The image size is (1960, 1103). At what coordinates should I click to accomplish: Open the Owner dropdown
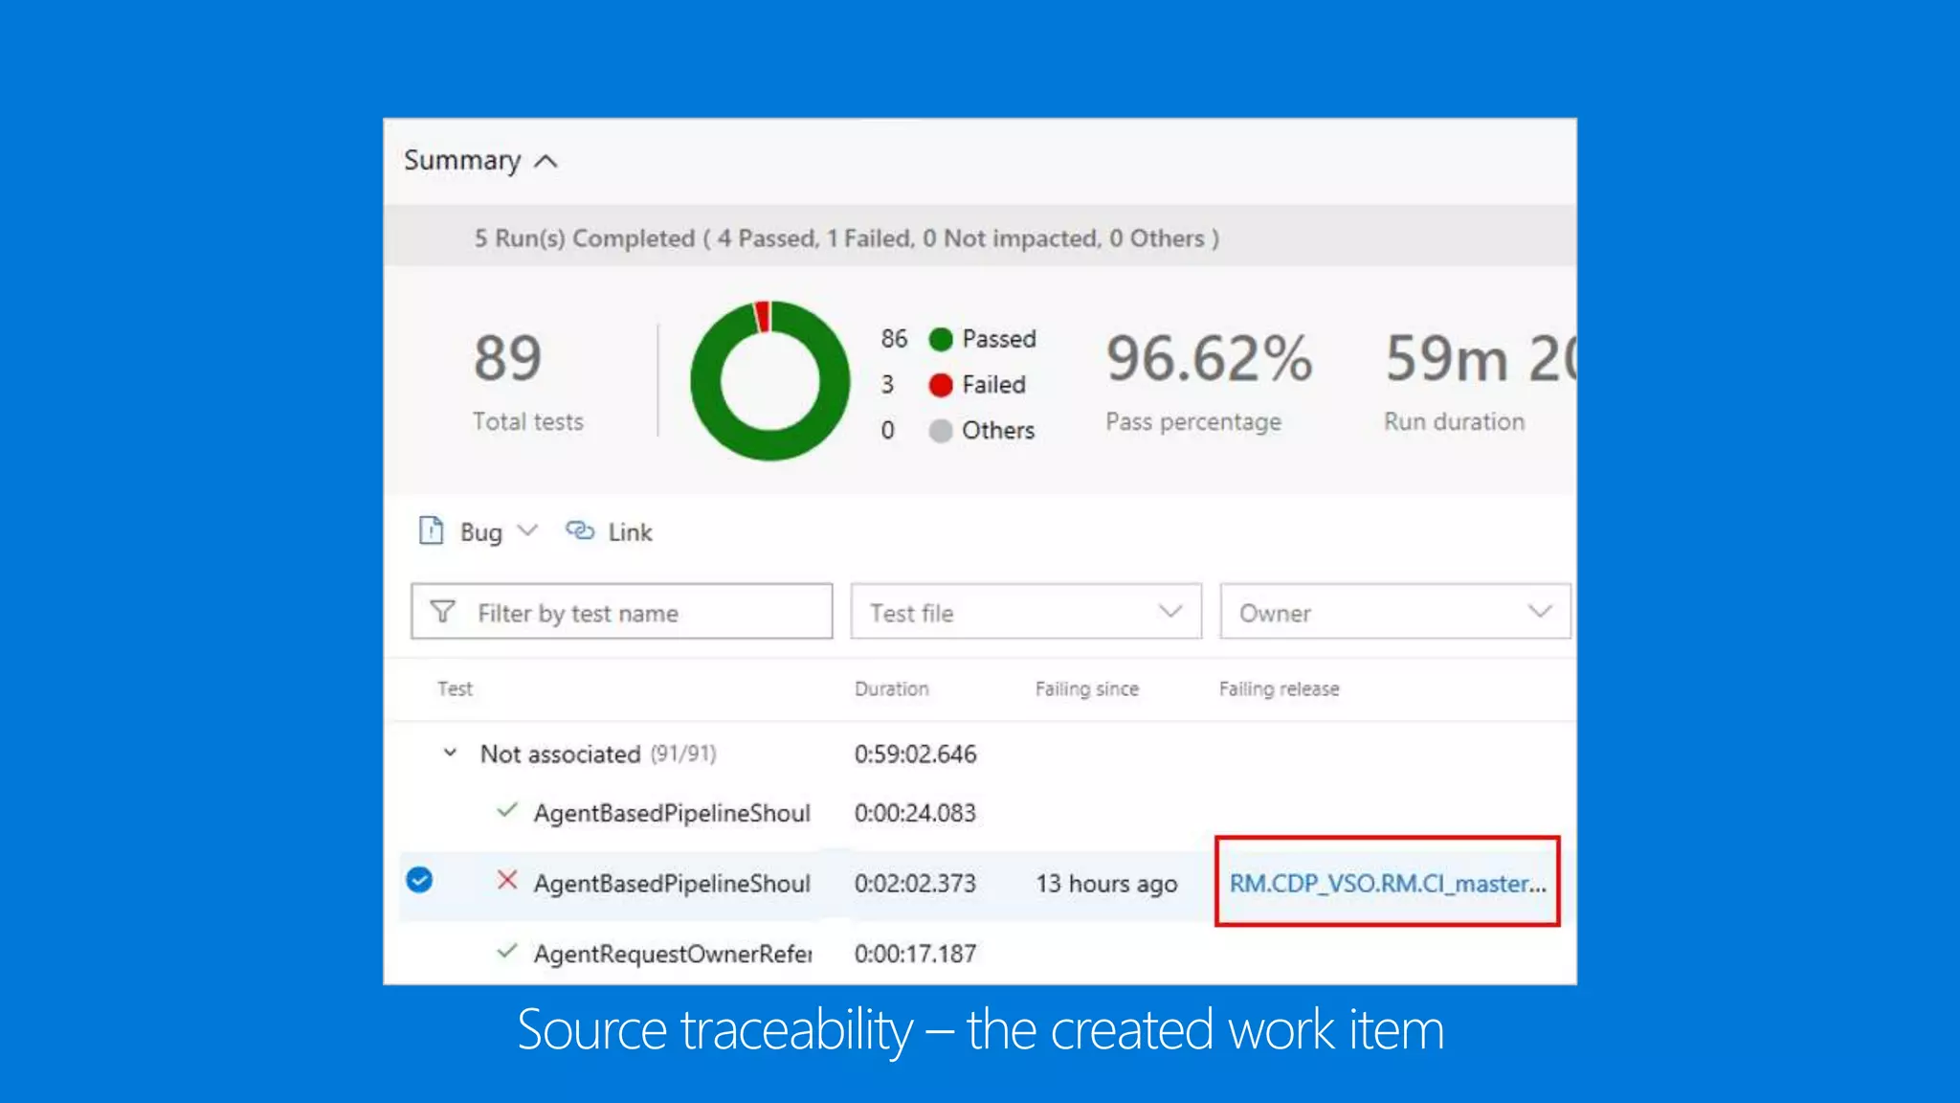click(1394, 611)
